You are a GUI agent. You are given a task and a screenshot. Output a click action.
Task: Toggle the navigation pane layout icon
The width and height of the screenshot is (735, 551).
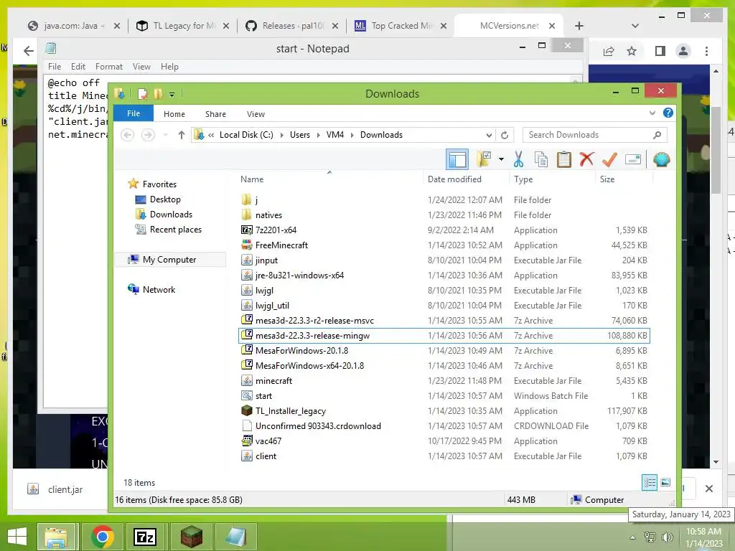457,160
